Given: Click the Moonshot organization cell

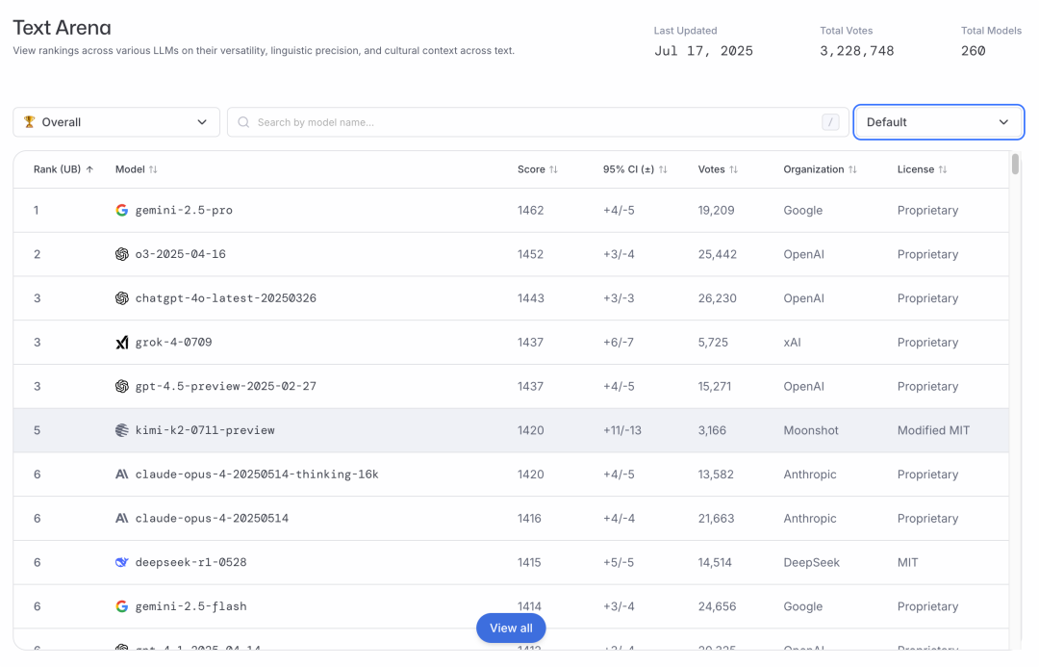Looking at the screenshot, I should pyautogui.click(x=811, y=430).
